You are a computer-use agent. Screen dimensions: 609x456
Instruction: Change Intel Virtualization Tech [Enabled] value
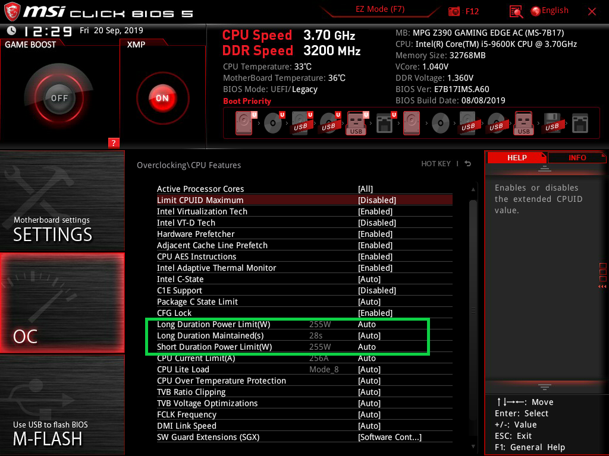click(x=304, y=211)
